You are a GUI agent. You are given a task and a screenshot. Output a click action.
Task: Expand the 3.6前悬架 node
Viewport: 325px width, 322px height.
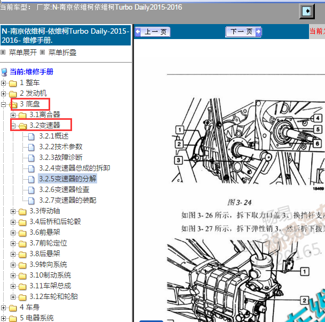coord(13,233)
